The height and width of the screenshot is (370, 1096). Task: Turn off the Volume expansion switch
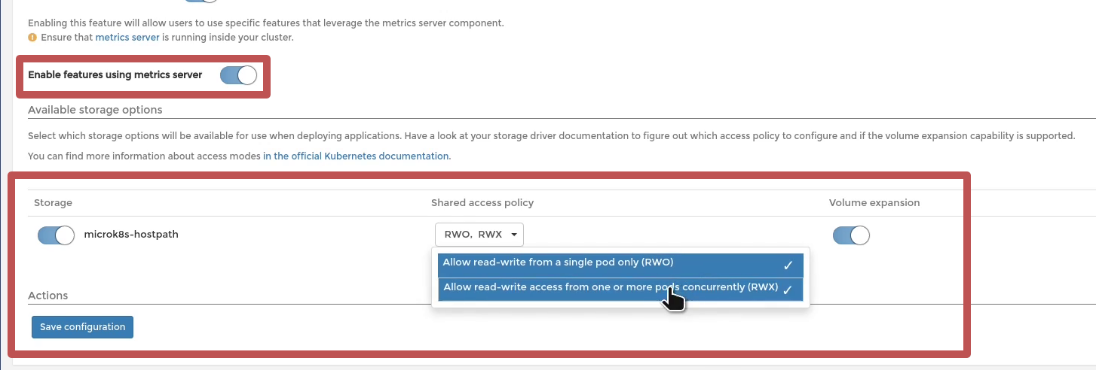tap(851, 235)
